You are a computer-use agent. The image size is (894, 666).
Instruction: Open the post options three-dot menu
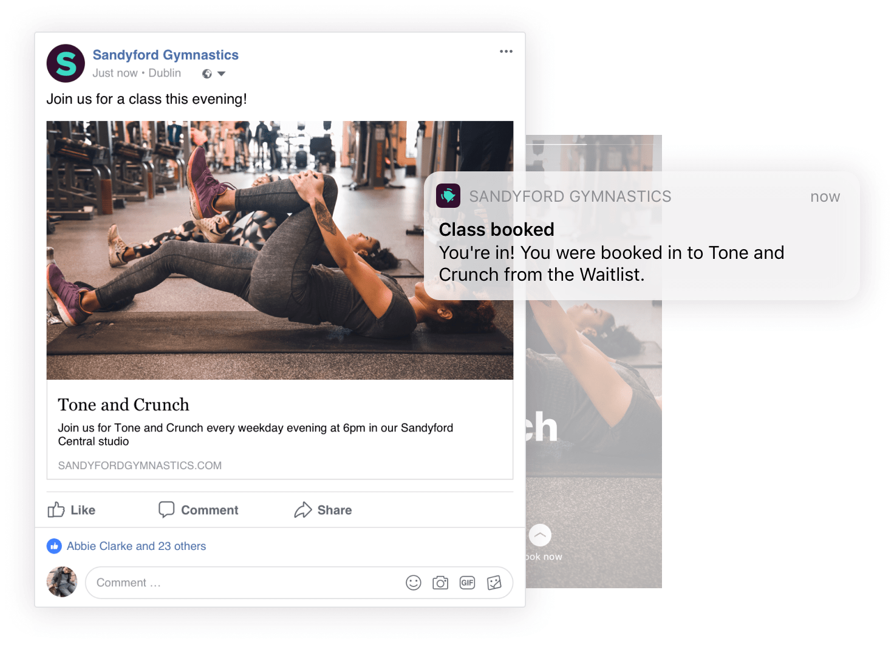point(506,52)
